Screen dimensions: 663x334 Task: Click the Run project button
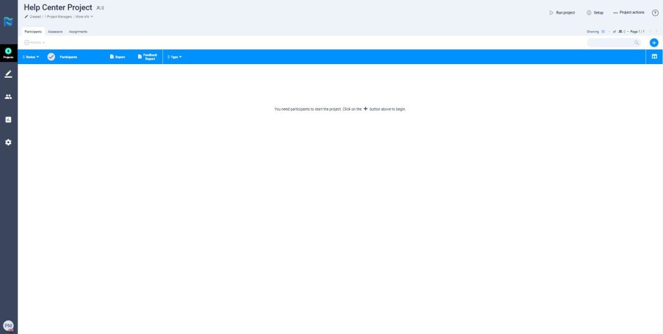click(x=561, y=12)
